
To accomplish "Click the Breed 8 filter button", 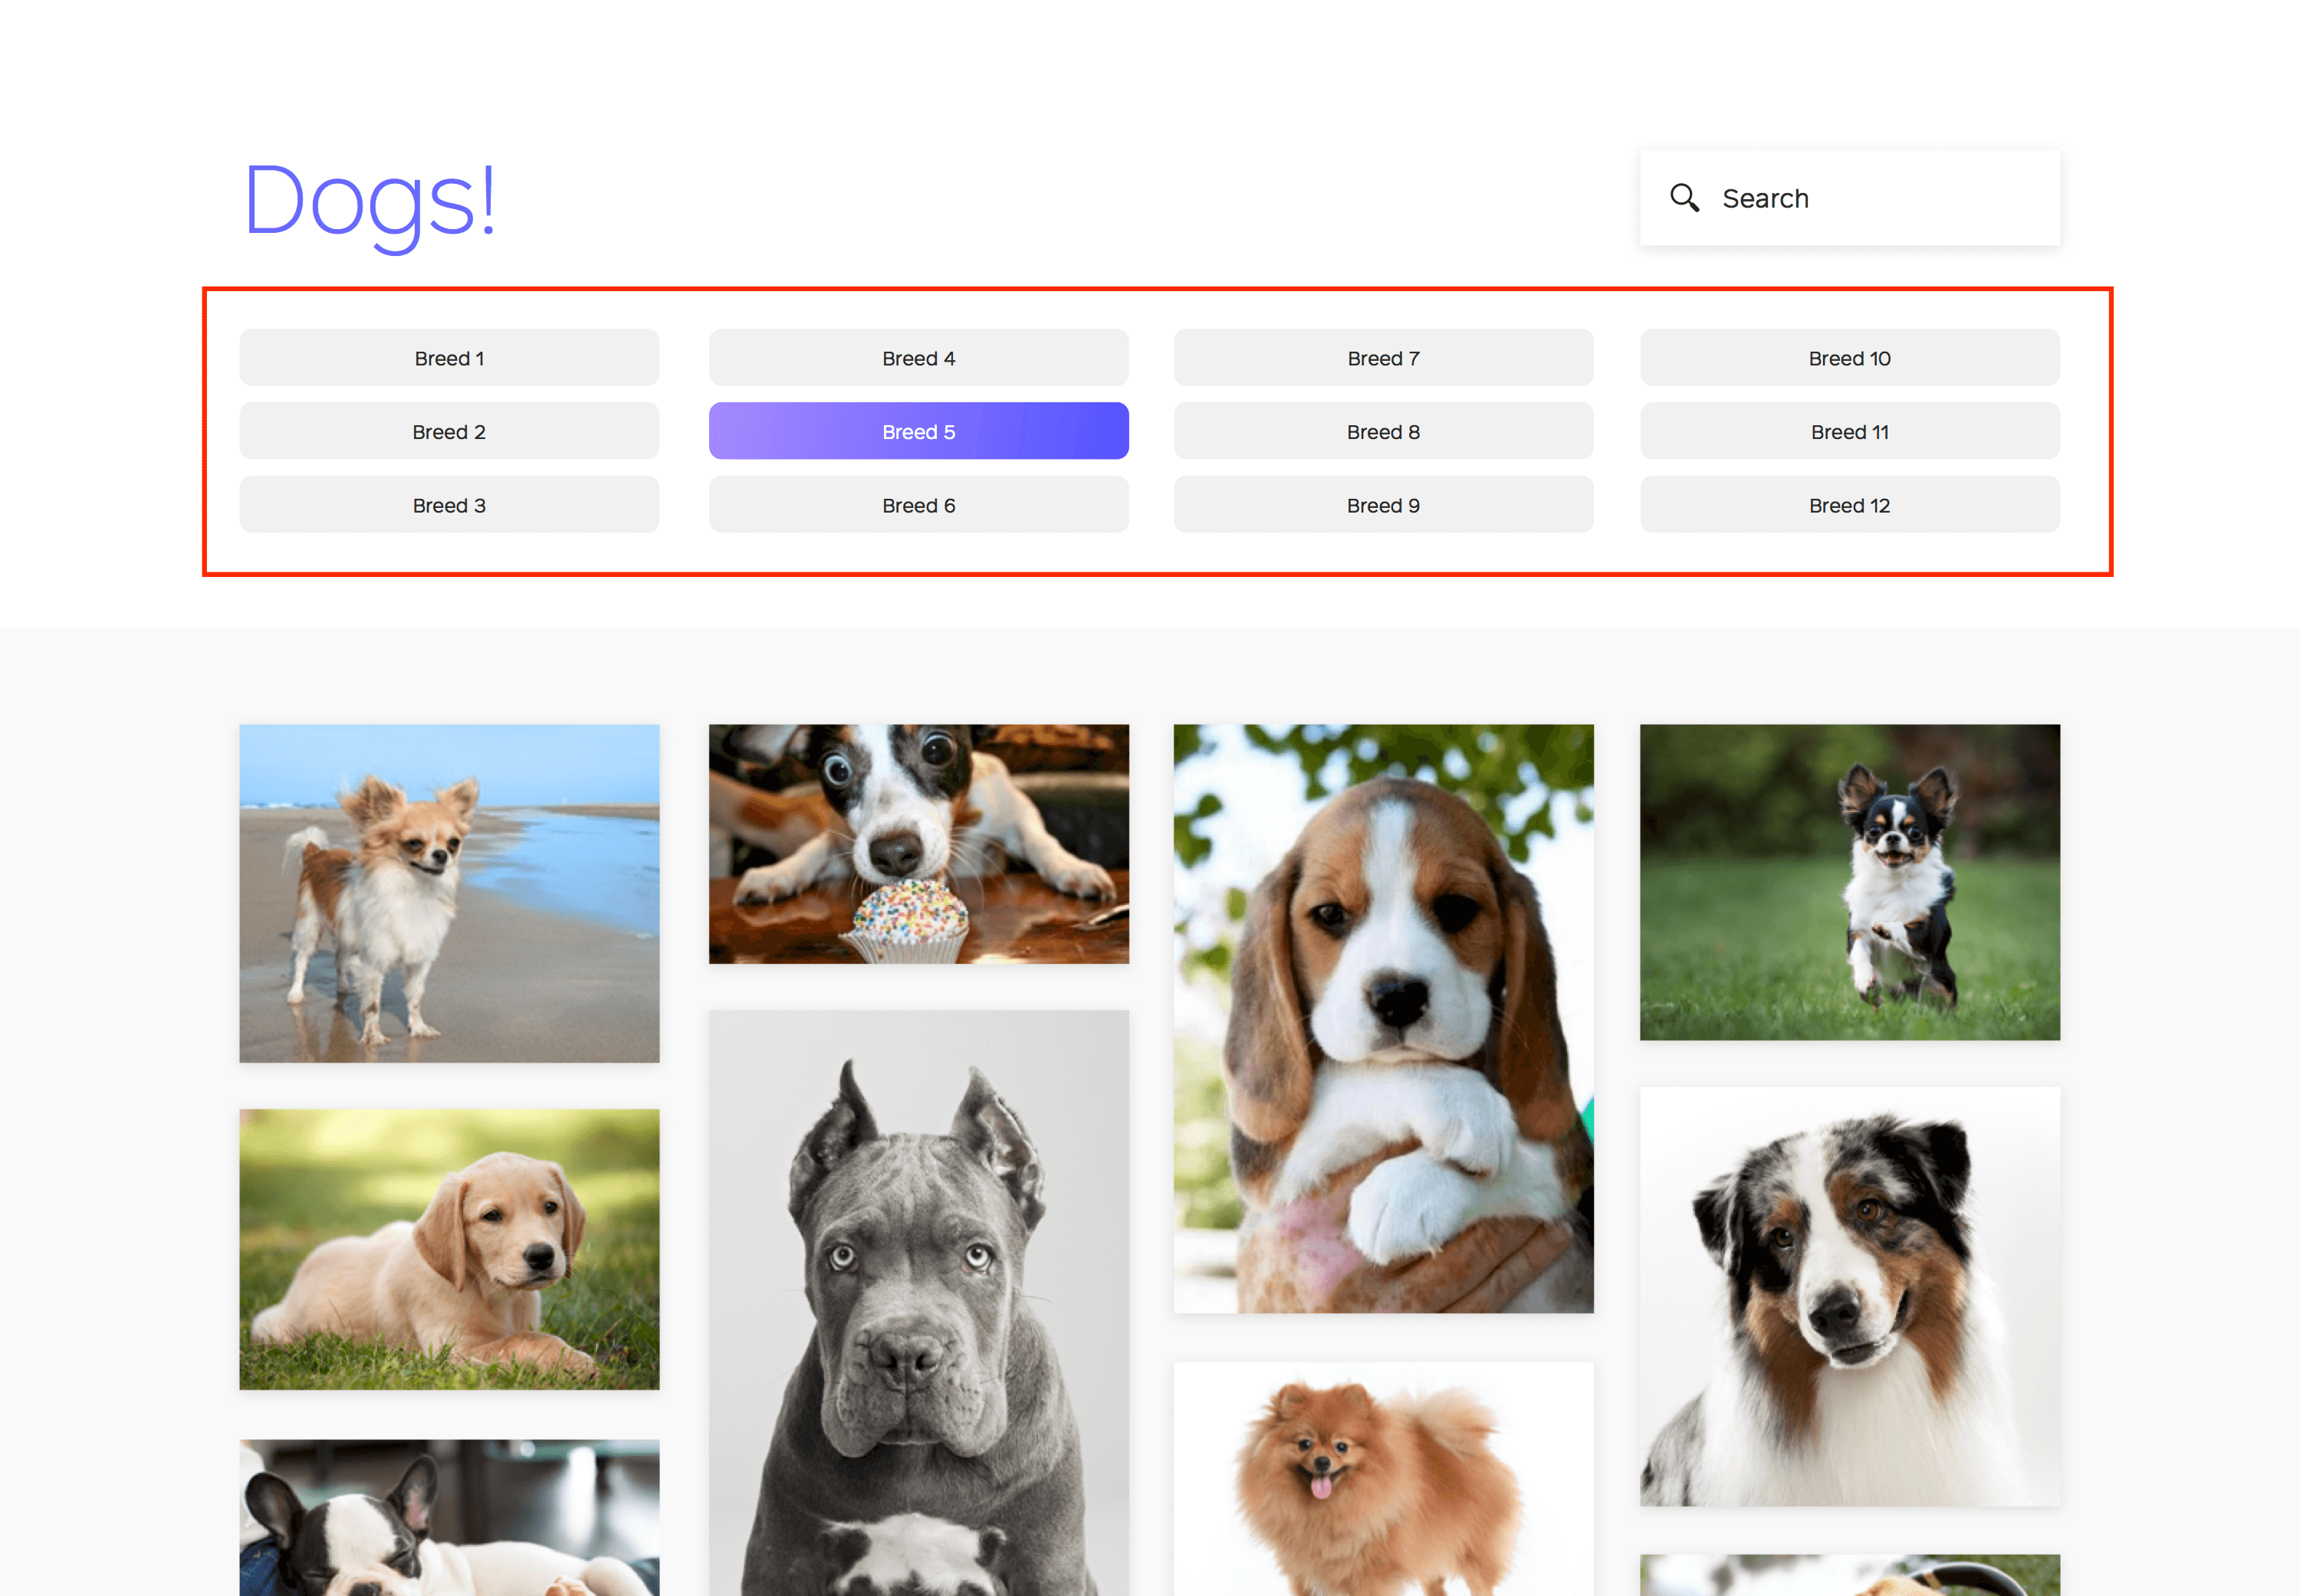I will pos(1382,432).
